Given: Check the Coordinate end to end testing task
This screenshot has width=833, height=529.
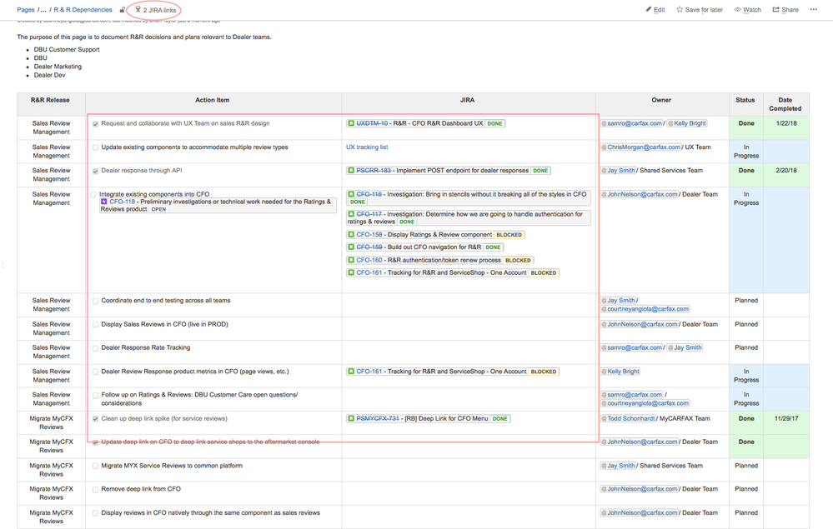Looking at the screenshot, I should [96, 301].
